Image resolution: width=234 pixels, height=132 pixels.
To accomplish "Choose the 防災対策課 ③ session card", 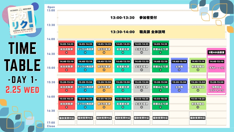I will (104, 86).
